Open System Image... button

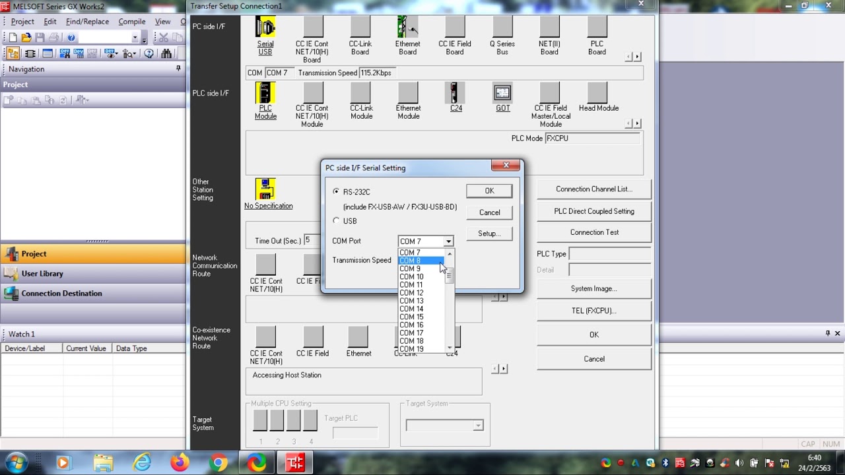coord(594,288)
